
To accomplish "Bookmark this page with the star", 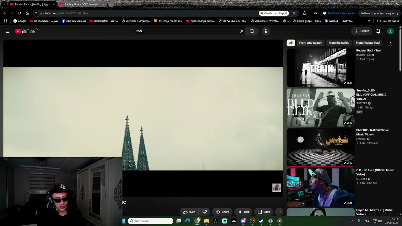I will 294,13.
